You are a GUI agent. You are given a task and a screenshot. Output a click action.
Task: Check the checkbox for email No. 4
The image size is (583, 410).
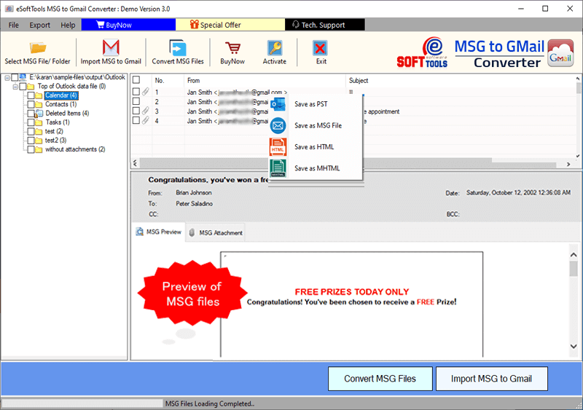coord(136,120)
